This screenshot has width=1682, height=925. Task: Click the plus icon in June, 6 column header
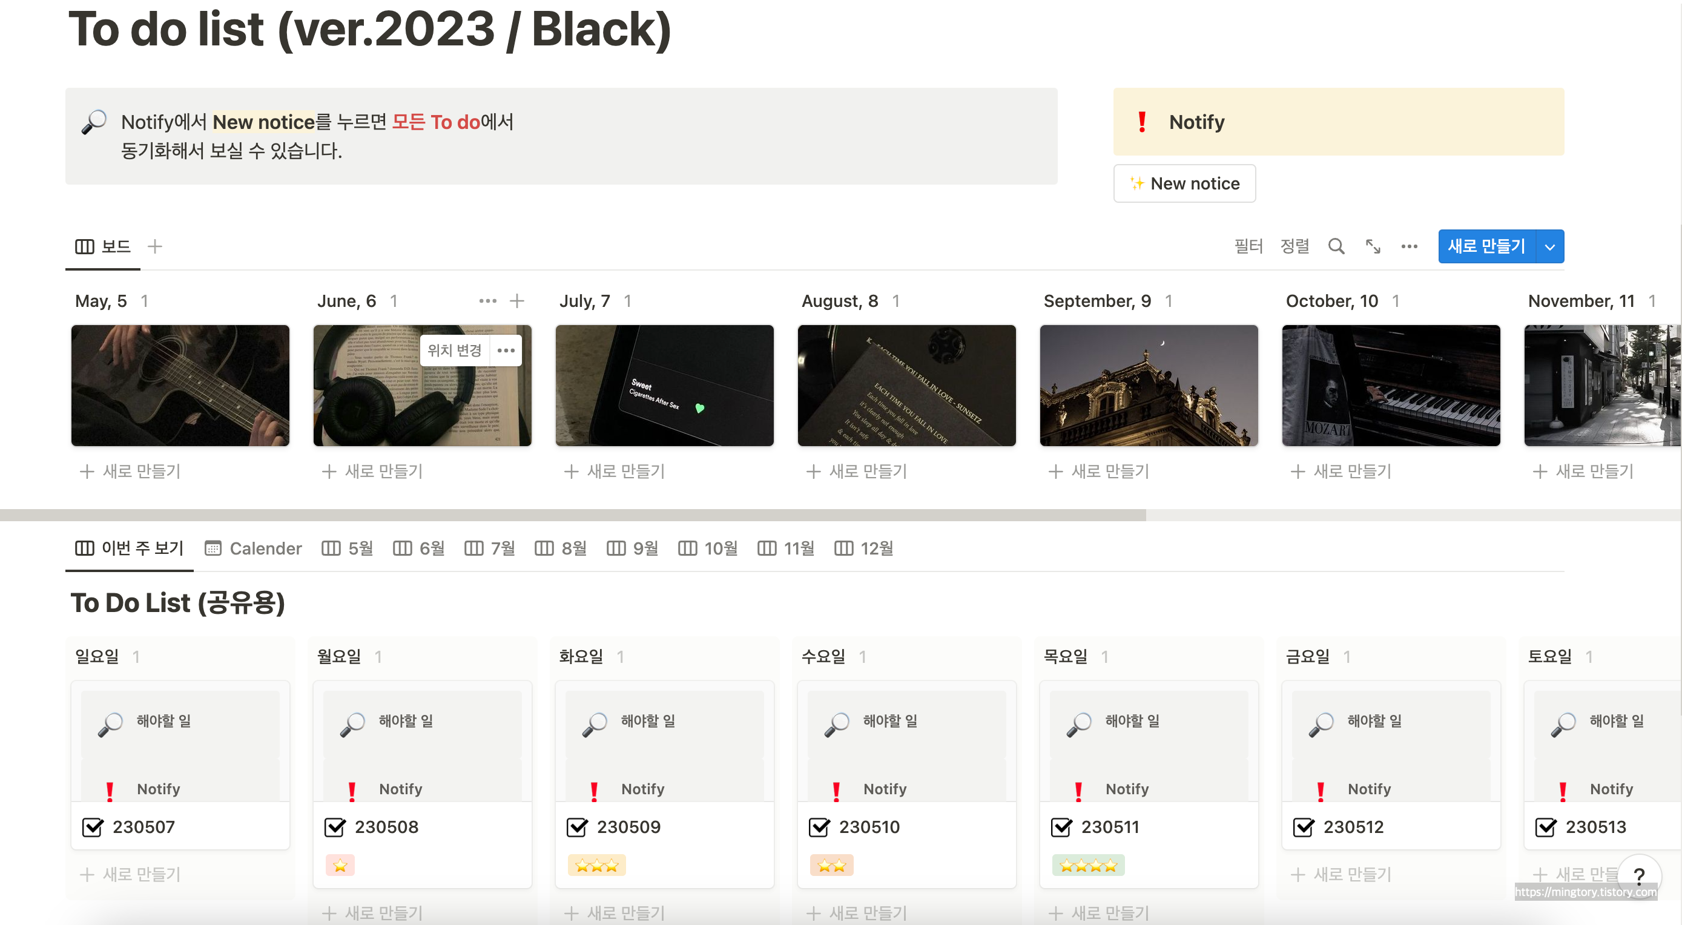tap(517, 301)
